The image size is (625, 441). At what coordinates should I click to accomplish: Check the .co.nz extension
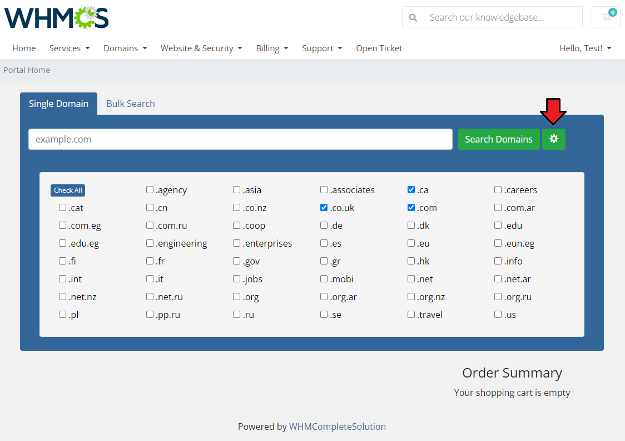click(x=236, y=208)
